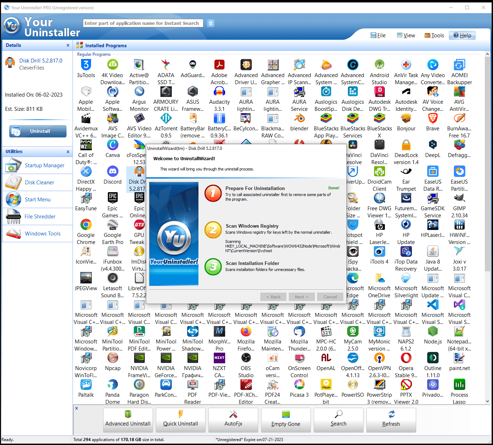Select the Adobe Acrobat icon
Image resolution: width=493 pixels, height=445 pixels.
point(219,65)
